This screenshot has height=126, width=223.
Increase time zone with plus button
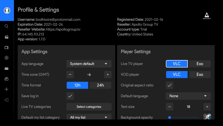tap(108, 75)
